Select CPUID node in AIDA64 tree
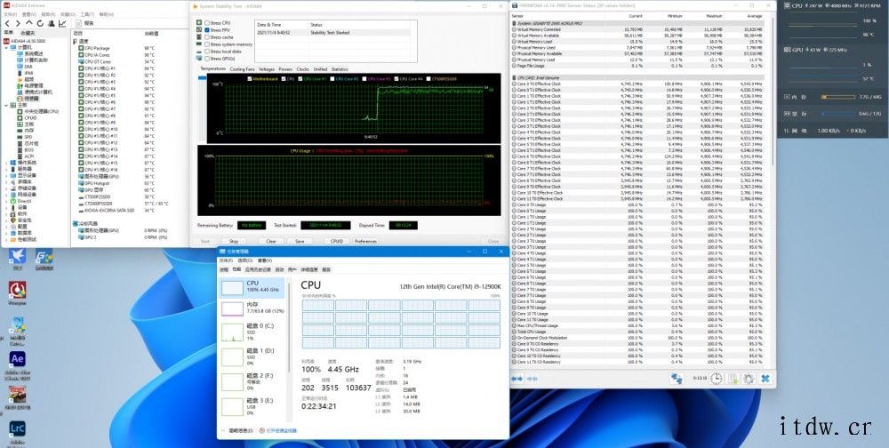Screen dimensions: 889x448 [x=27, y=117]
